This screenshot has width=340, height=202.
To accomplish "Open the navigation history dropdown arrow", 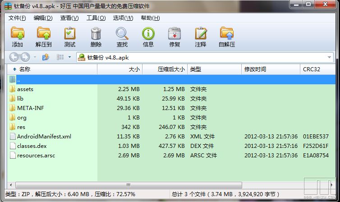I will tap(35, 57).
